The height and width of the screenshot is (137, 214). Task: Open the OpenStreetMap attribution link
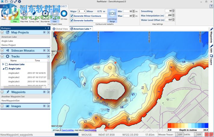(90, 130)
